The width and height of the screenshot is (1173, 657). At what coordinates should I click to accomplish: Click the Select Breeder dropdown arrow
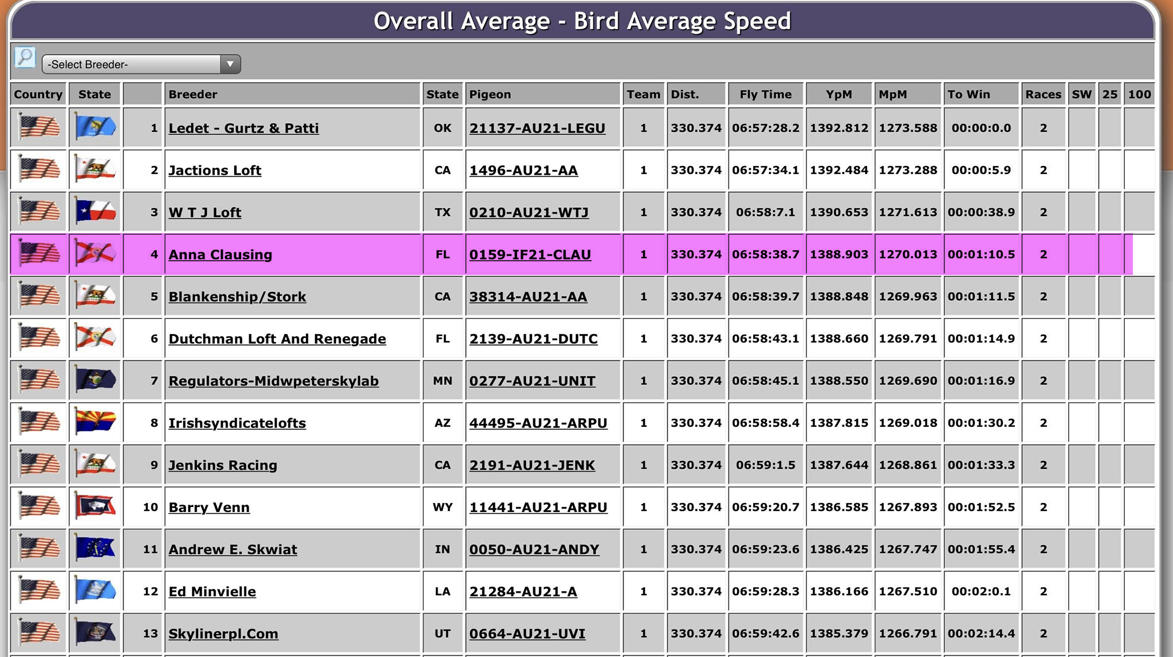tap(230, 64)
